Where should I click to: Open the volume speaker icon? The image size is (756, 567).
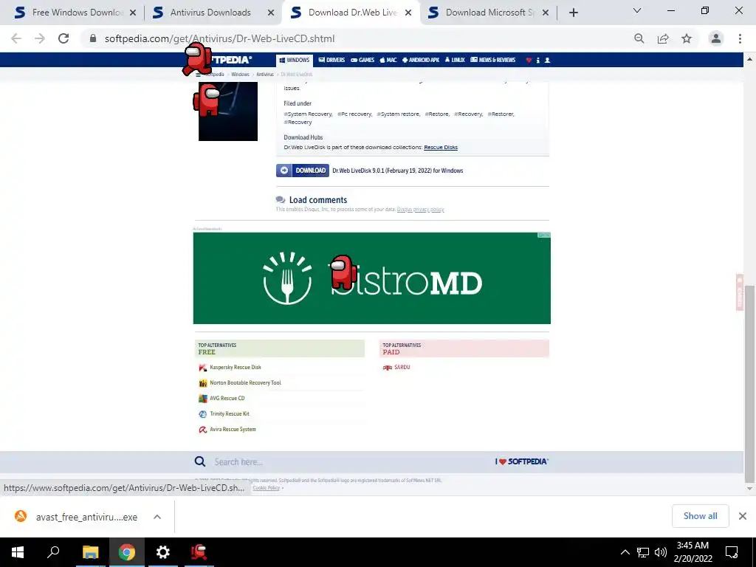(x=661, y=552)
